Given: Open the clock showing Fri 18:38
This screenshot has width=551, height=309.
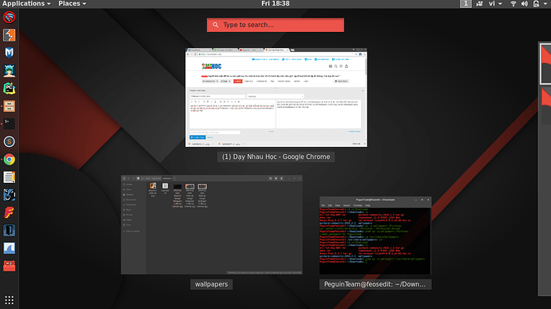Looking at the screenshot, I should tap(275, 3).
